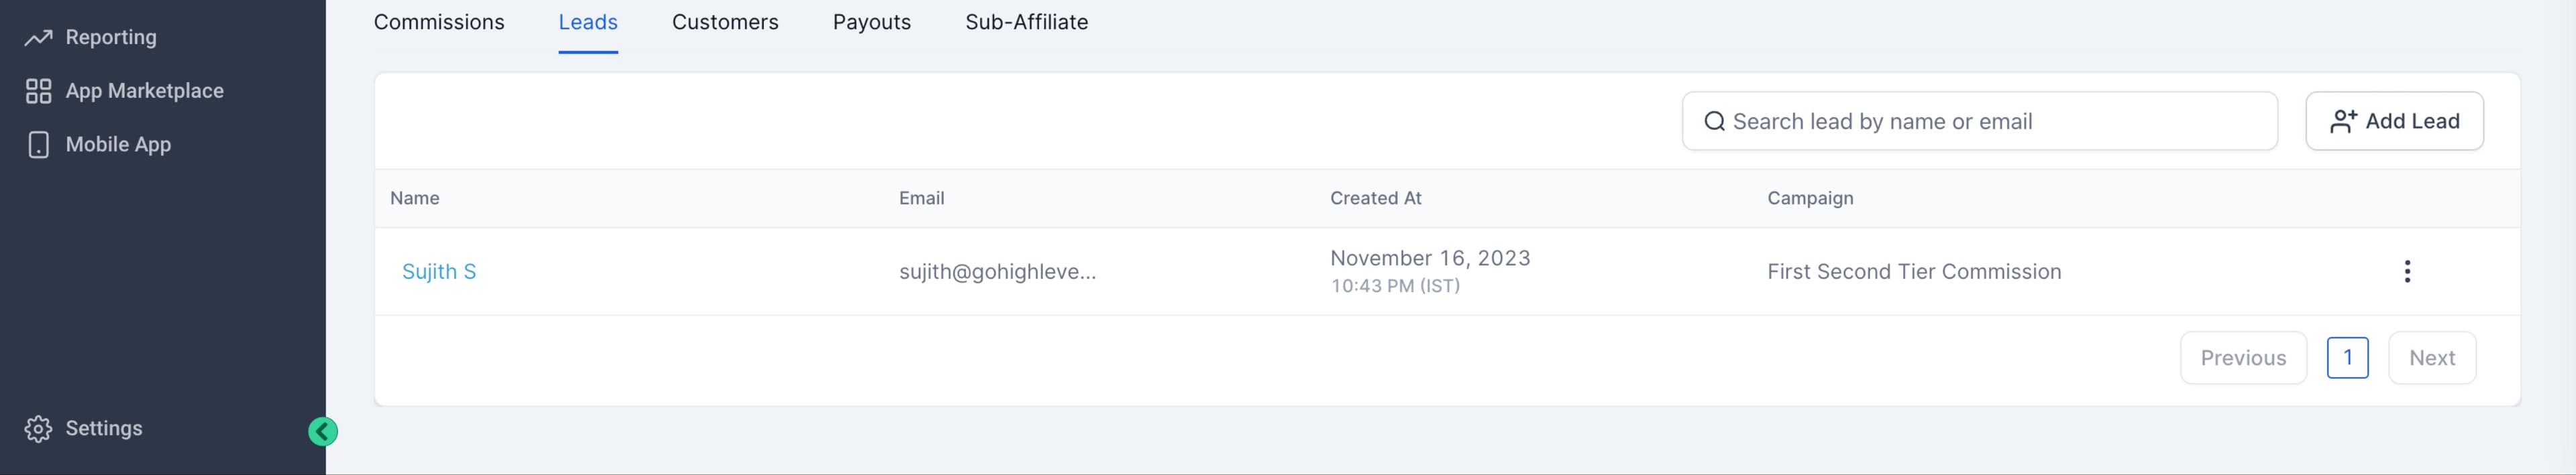
Task: Click the Add Lead button
Action: coord(2394,121)
